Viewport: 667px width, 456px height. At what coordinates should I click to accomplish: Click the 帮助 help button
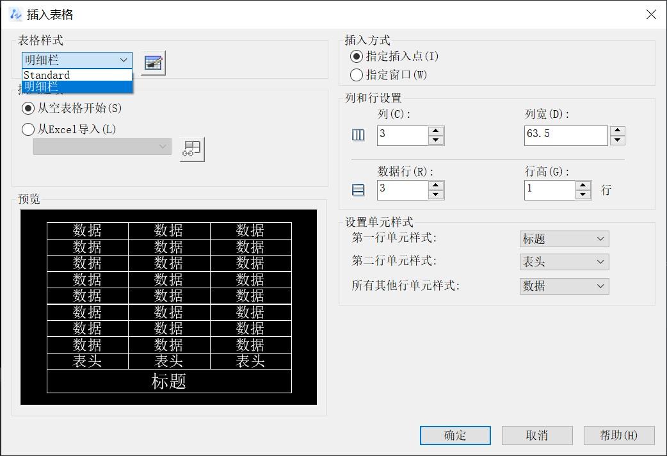618,435
